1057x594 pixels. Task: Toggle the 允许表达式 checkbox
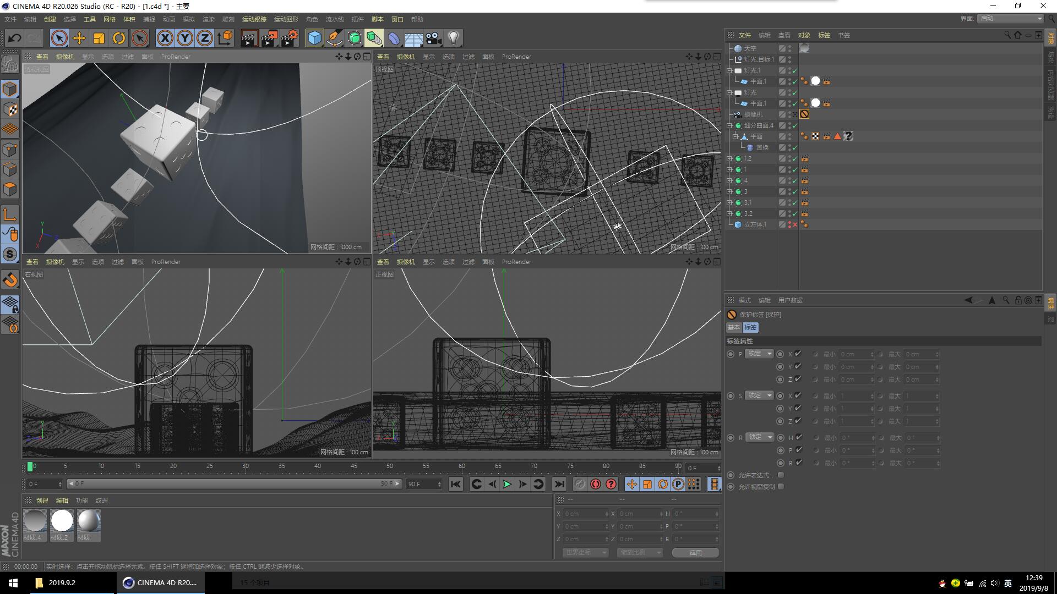pyautogui.click(x=781, y=475)
